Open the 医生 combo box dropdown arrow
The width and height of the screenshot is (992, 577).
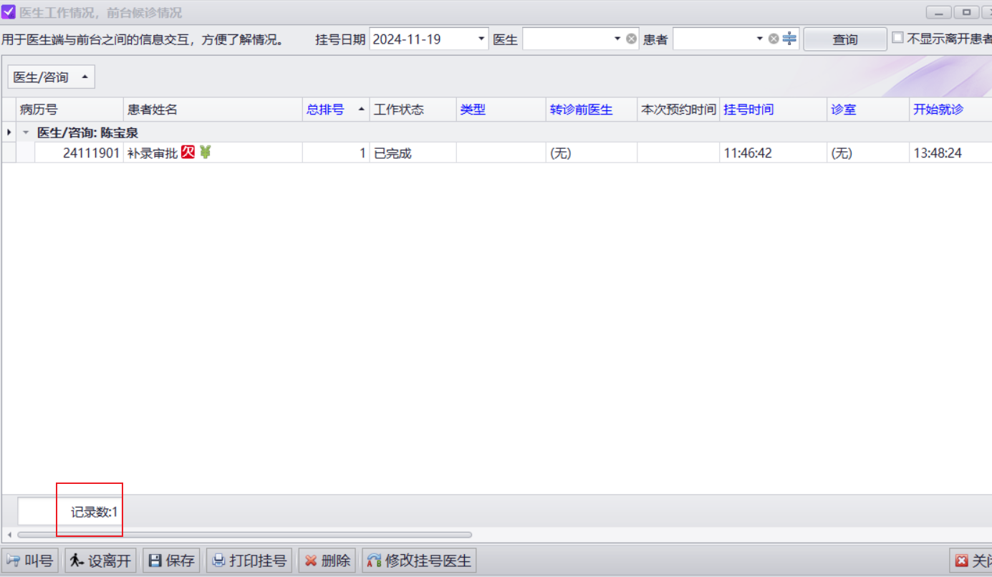[617, 39]
